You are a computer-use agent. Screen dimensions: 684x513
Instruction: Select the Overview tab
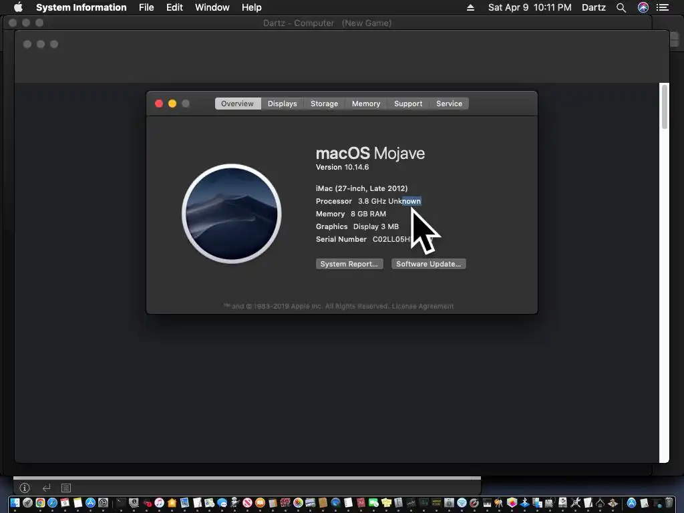click(237, 104)
